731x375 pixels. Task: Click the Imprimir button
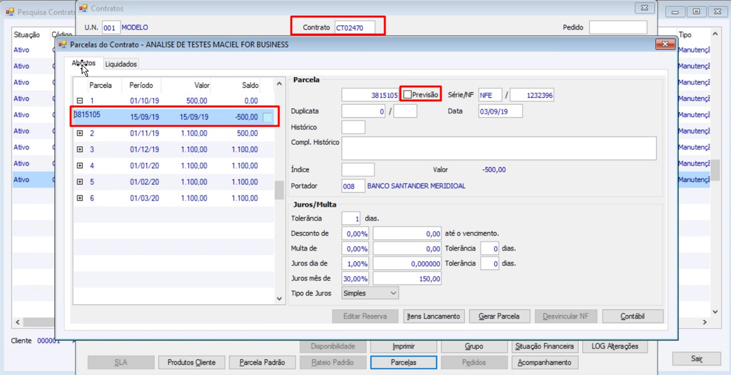404,347
